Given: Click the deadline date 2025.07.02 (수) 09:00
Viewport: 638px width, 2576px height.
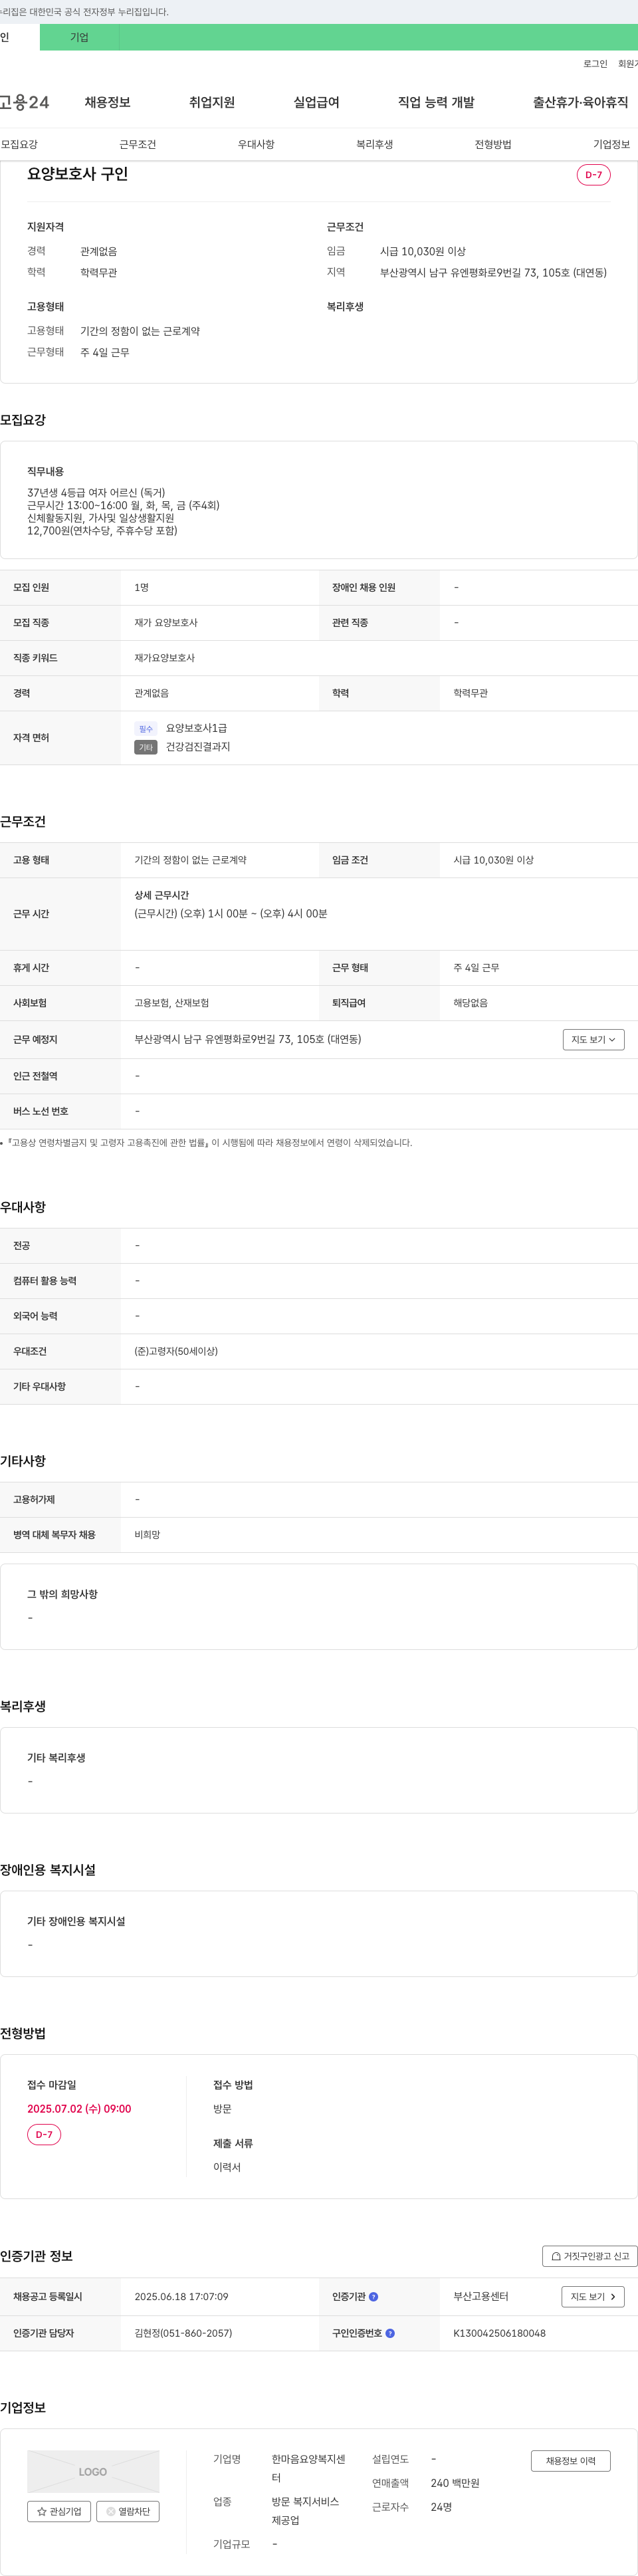Looking at the screenshot, I should (x=79, y=2109).
